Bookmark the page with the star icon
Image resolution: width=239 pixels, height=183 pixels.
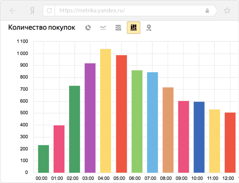pyautogui.click(x=227, y=11)
